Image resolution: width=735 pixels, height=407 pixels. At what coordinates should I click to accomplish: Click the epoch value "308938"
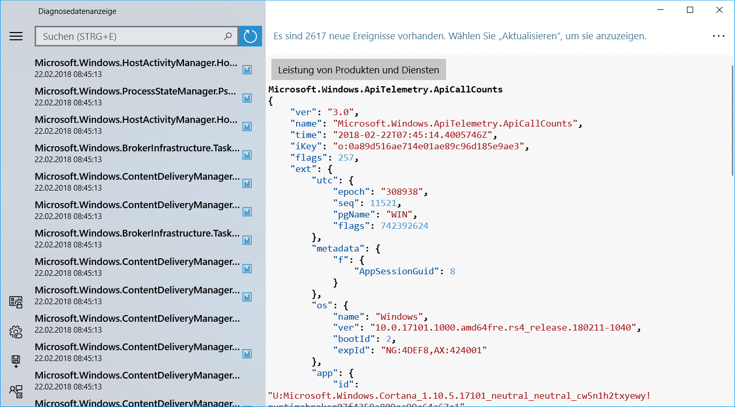pos(402,192)
